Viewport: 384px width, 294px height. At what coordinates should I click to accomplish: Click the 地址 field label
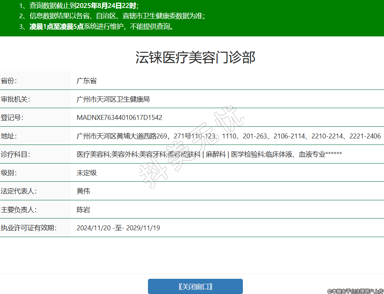click(9, 136)
